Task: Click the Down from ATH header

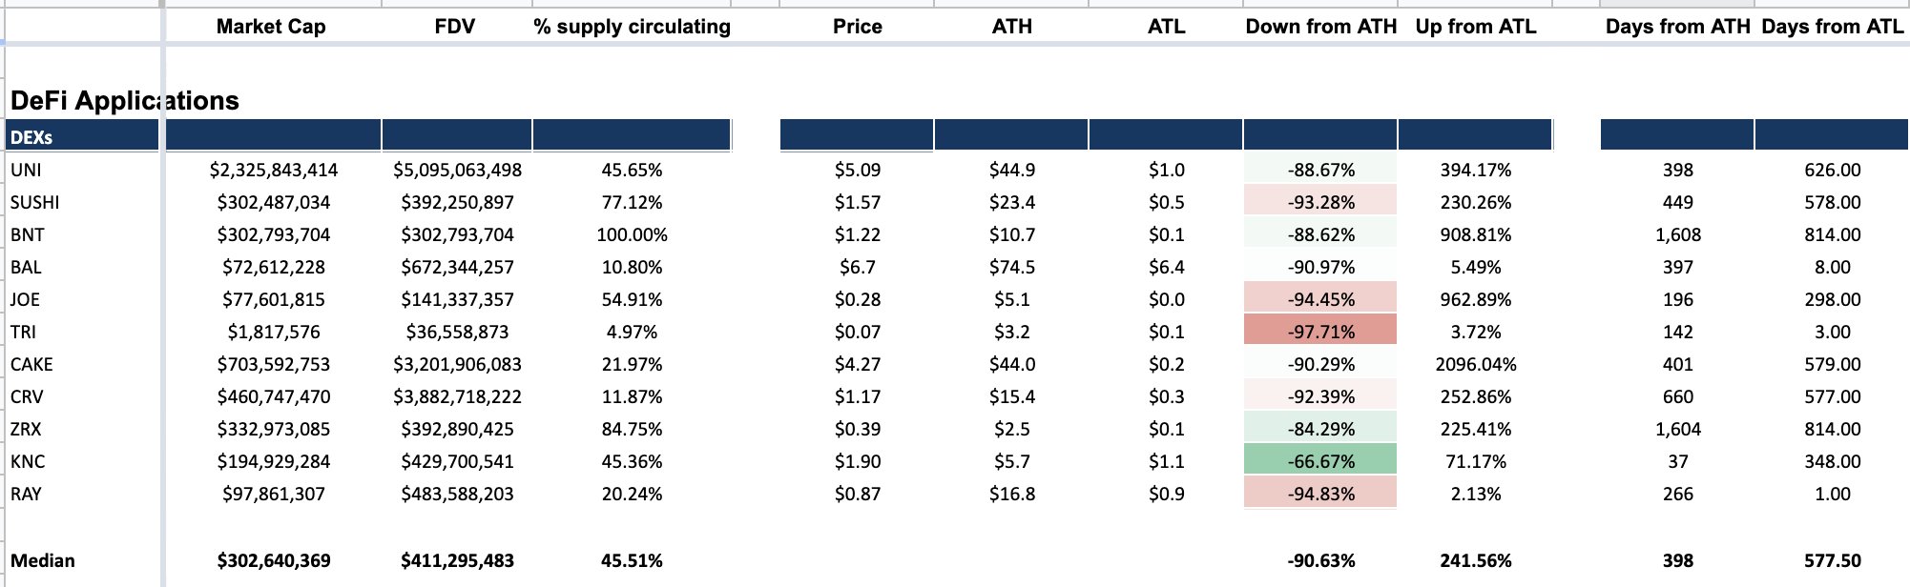Action: coord(1320,27)
